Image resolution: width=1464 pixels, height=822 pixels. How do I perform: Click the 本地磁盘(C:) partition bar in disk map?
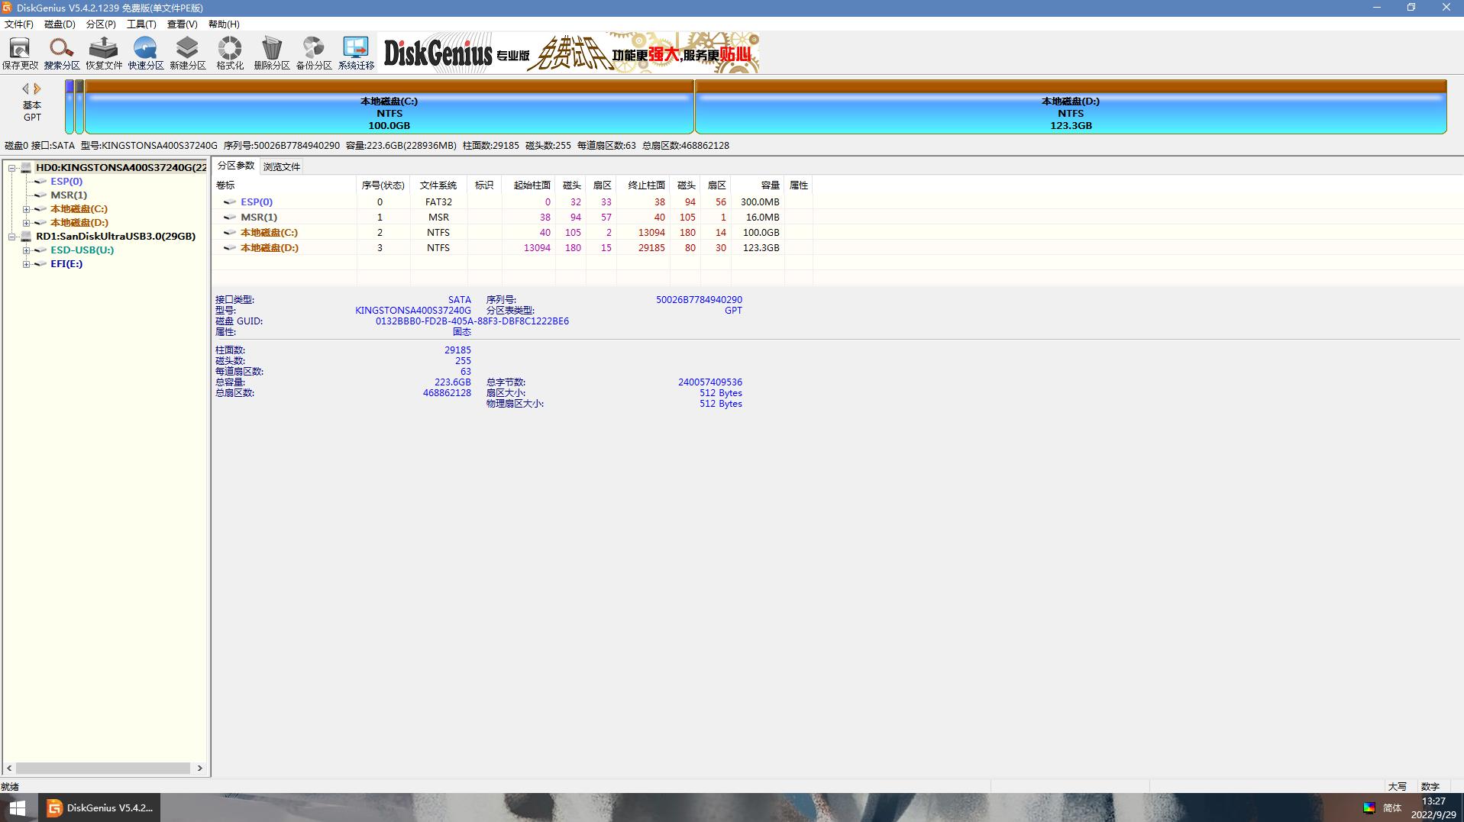[x=389, y=113]
